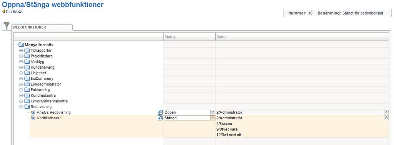394x145 pixels.
Task: Expand the roles list for Analys Redovisning
Action: pos(386,112)
